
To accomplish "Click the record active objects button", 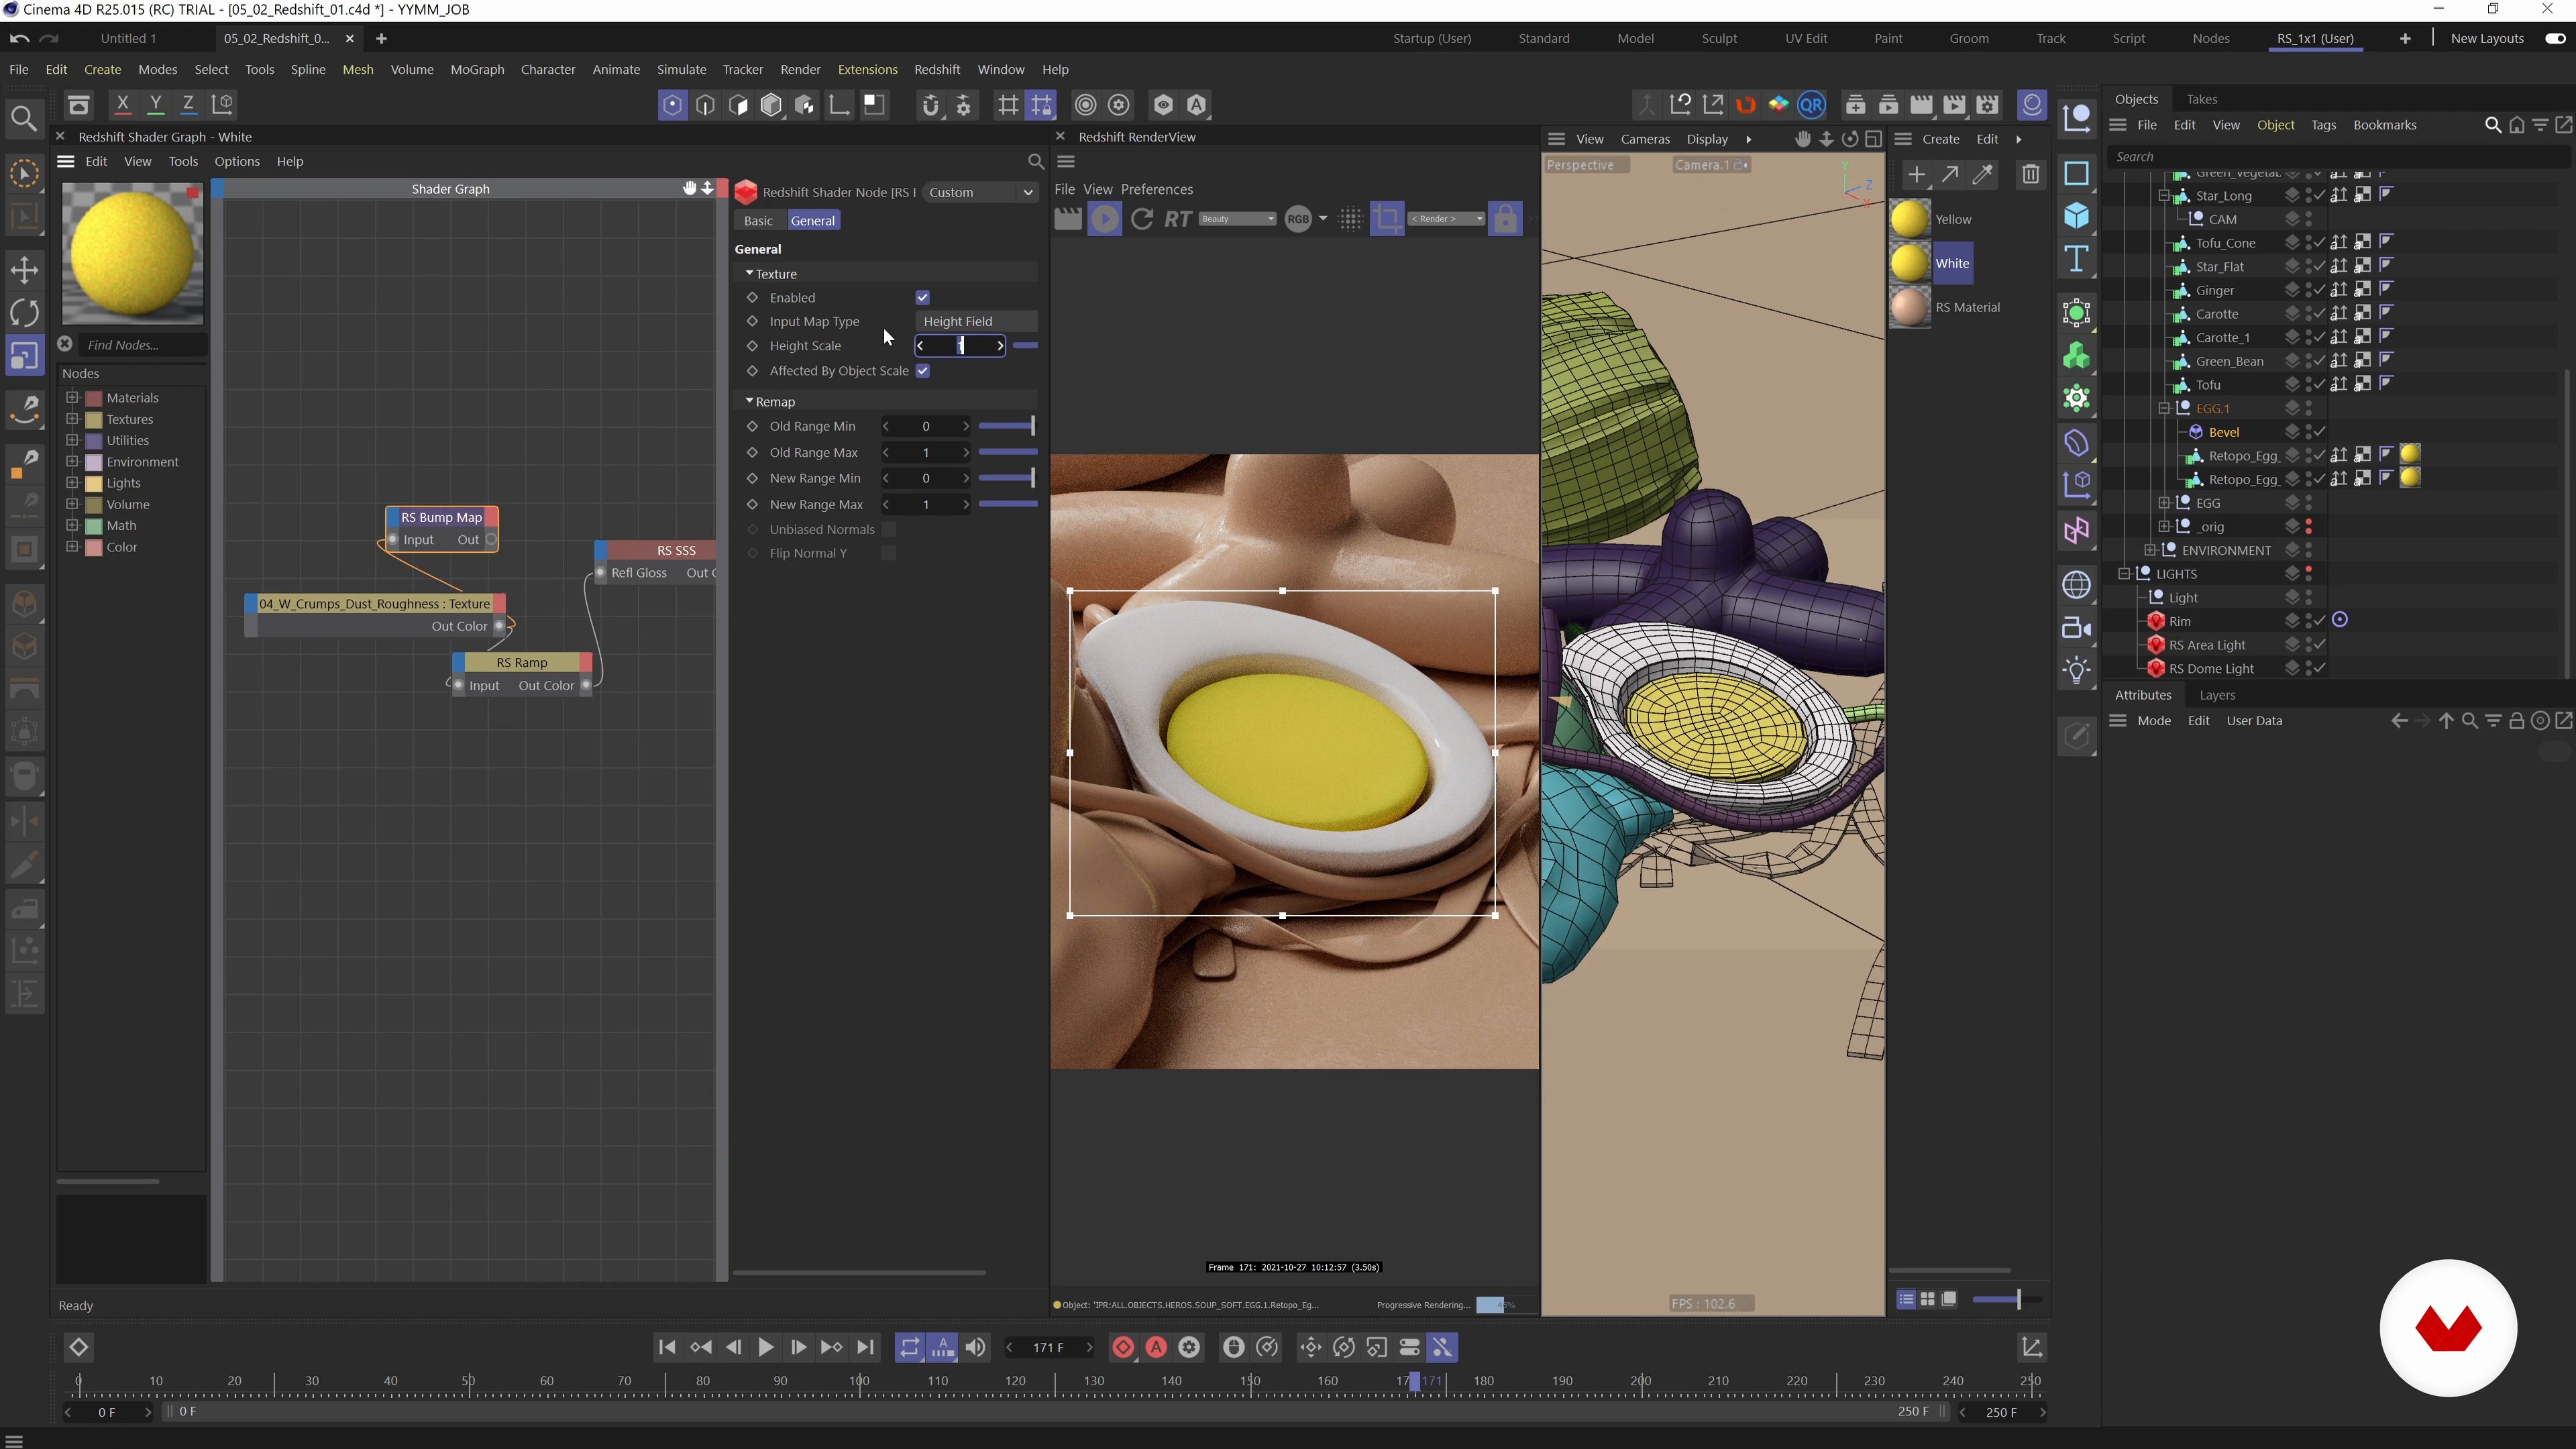I will [x=1123, y=1348].
